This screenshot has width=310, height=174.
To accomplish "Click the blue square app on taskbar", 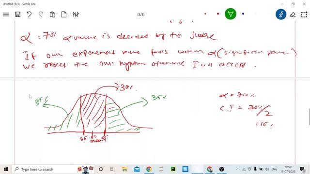I will click(185, 169).
